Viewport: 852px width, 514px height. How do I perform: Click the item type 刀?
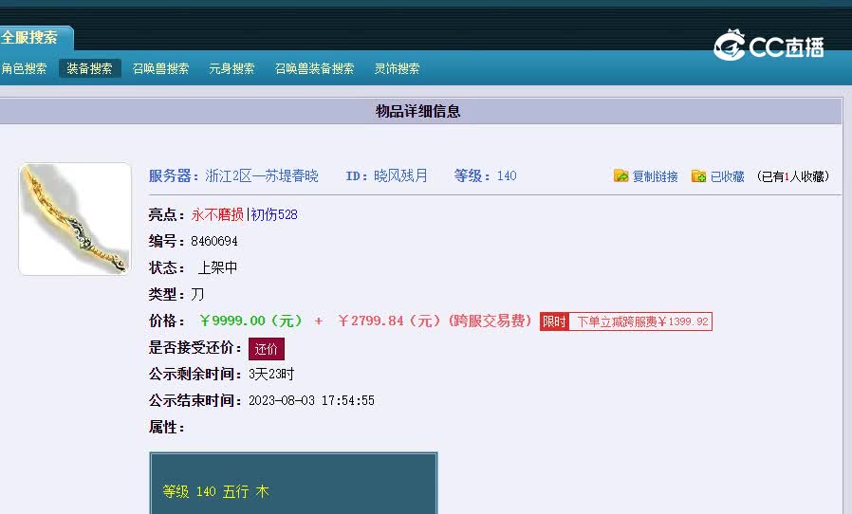coord(197,295)
